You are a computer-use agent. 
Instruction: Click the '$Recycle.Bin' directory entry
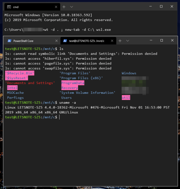20,73
